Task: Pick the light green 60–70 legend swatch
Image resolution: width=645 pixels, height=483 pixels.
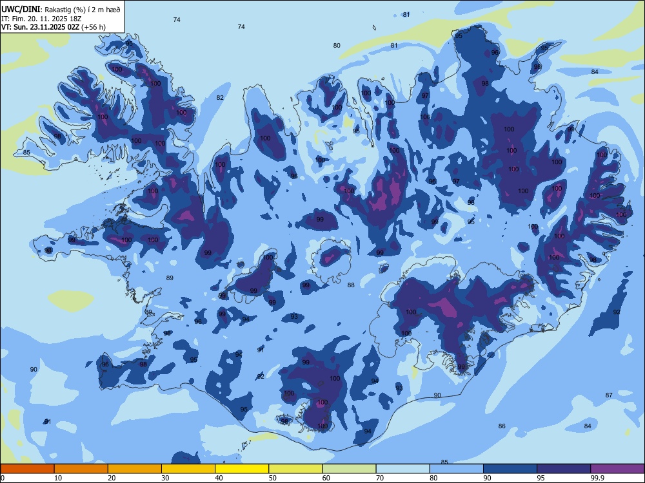Action: point(349,469)
